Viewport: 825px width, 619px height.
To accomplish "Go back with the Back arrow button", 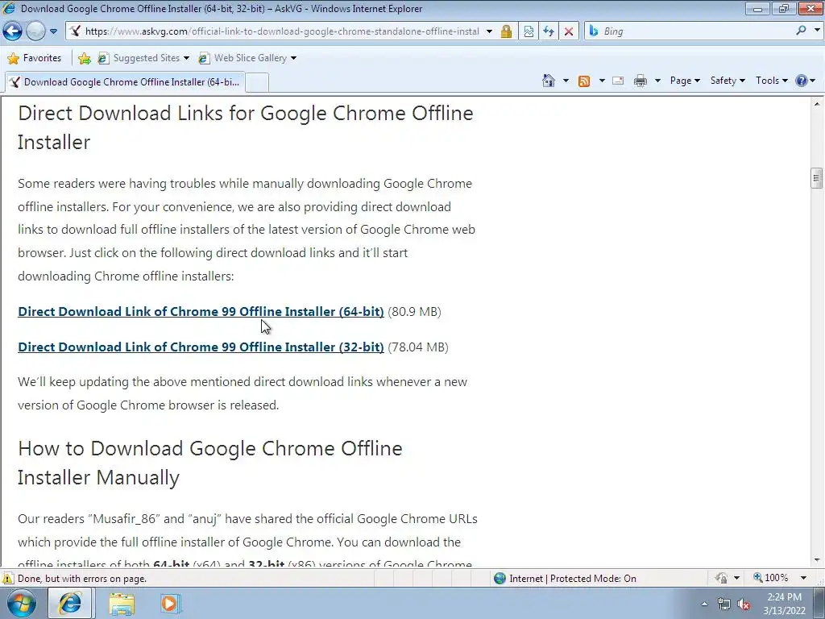I will pyautogui.click(x=13, y=31).
